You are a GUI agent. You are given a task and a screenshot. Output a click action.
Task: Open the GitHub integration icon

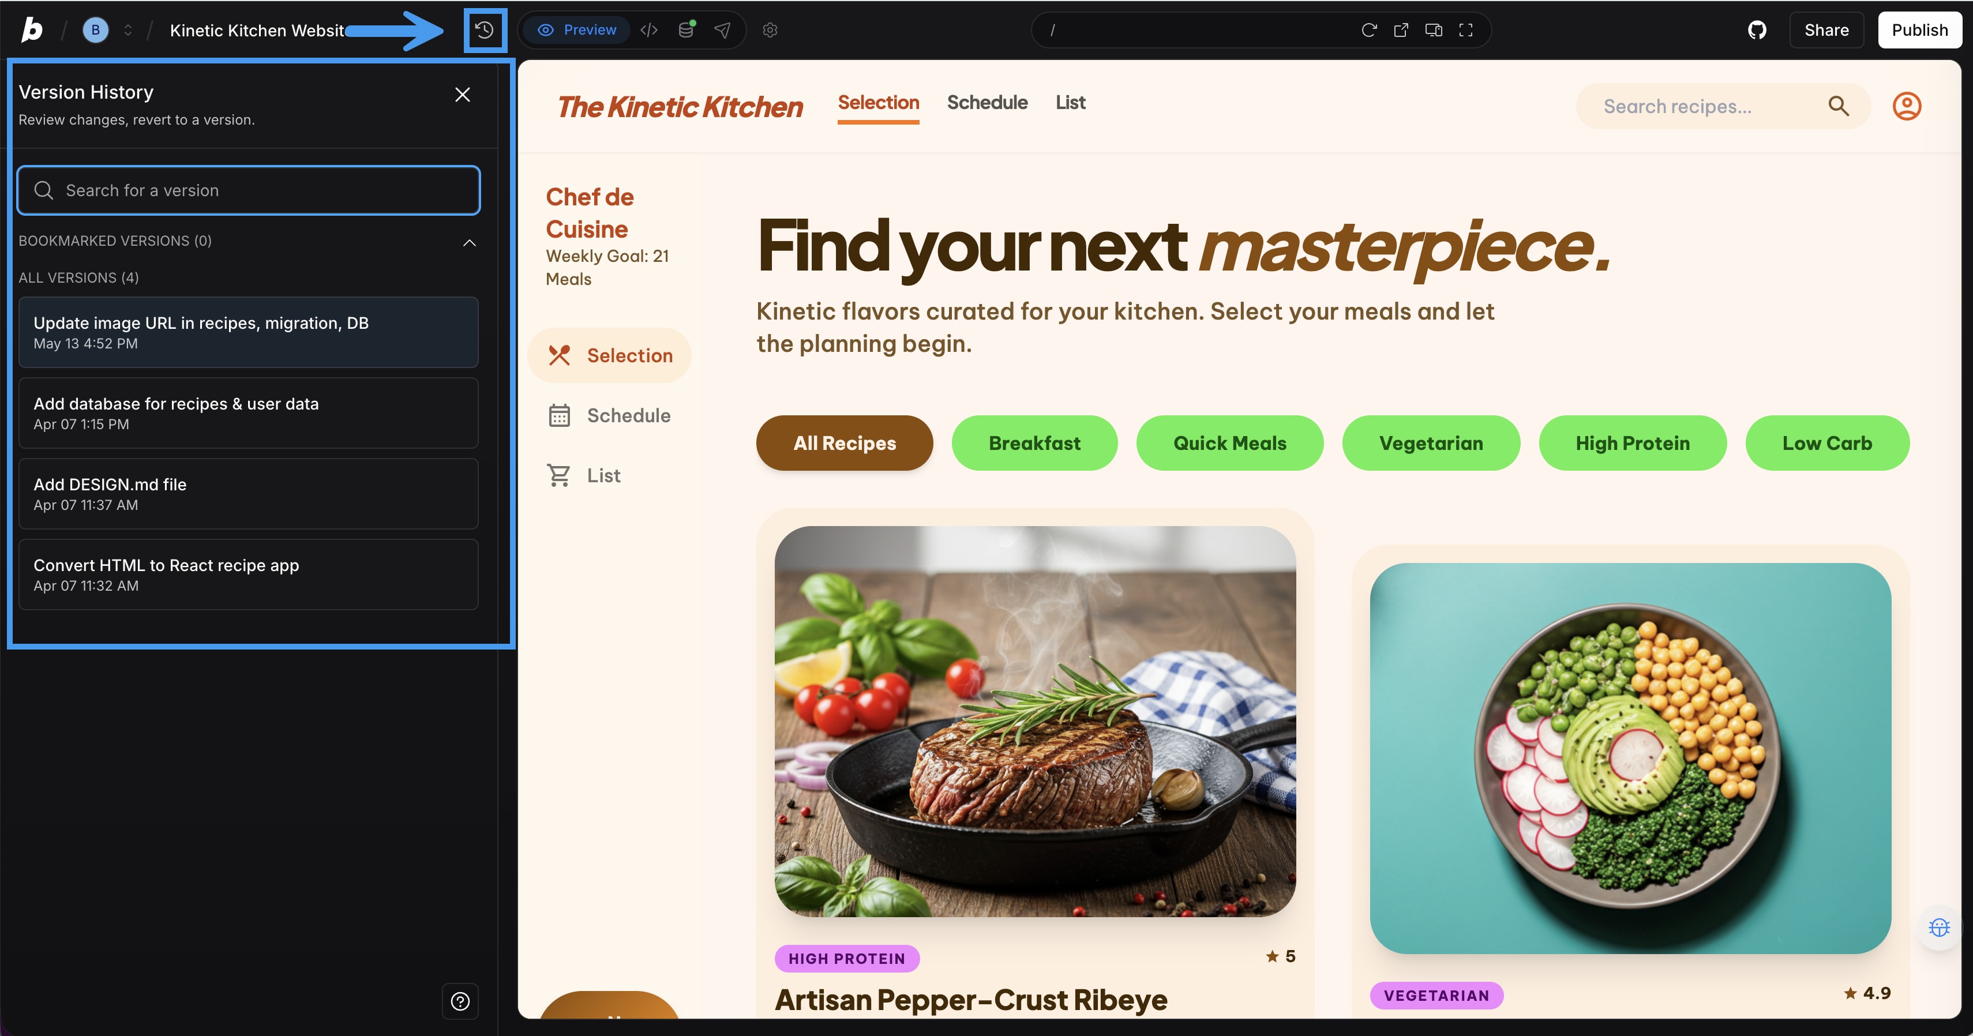pyautogui.click(x=1757, y=30)
